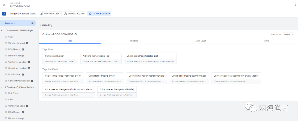The image size is (298, 121).
Task: Switch to the Data Layer tab
Action: [x=201, y=41]
